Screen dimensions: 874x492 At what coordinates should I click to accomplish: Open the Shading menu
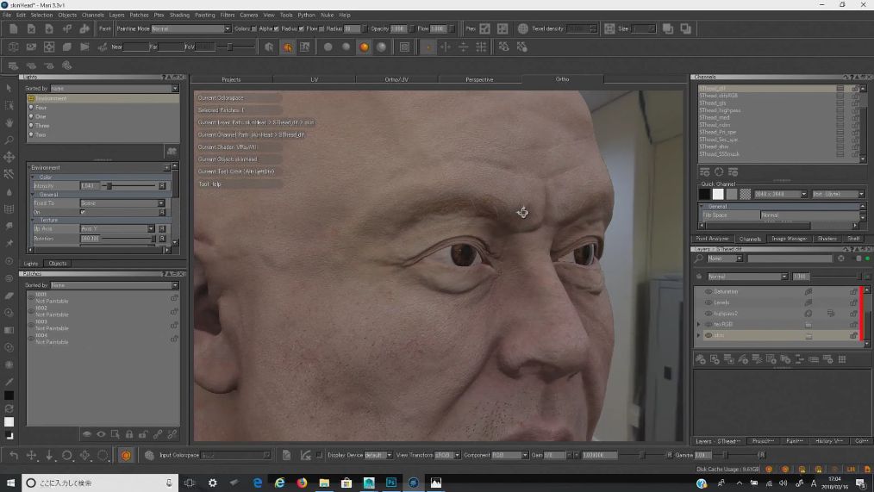point(179,15)
